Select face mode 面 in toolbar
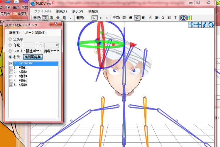 coord(52,18)
